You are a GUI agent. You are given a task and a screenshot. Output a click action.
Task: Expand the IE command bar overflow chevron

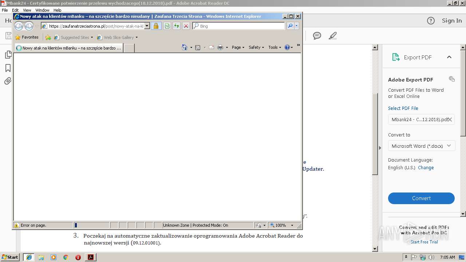coord(298,45)
